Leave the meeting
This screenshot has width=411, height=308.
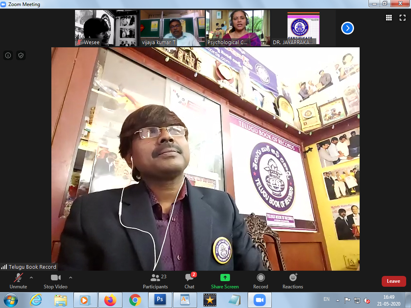(393, 281)
